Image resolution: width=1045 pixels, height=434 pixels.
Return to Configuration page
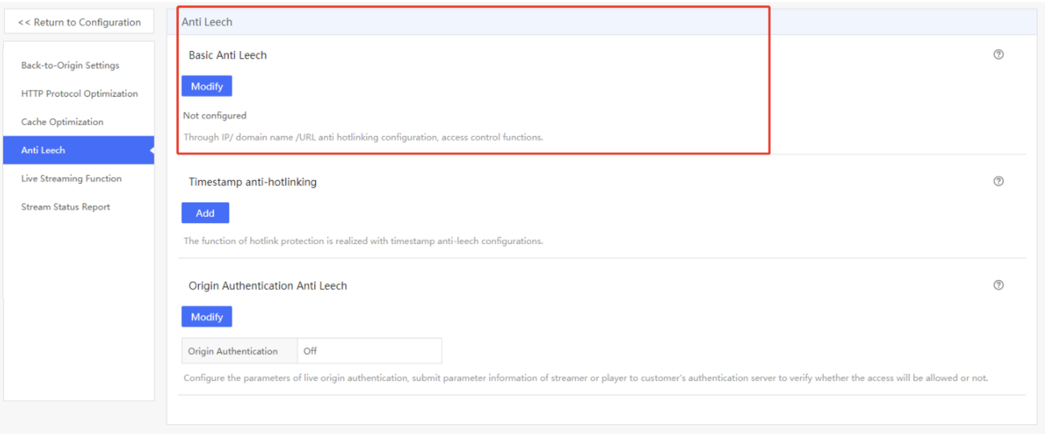point(79,22)
